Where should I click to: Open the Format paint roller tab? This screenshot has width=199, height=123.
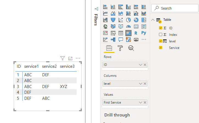coord(120,48)
